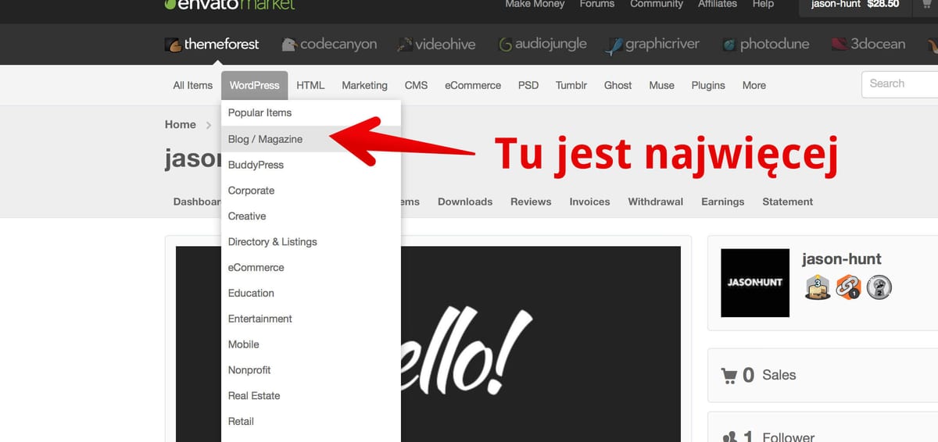The height and width of the screenshot is (442, 938).
Task: Select eCommerce in WordPress dropdown list
Action: tap(311, 267)
